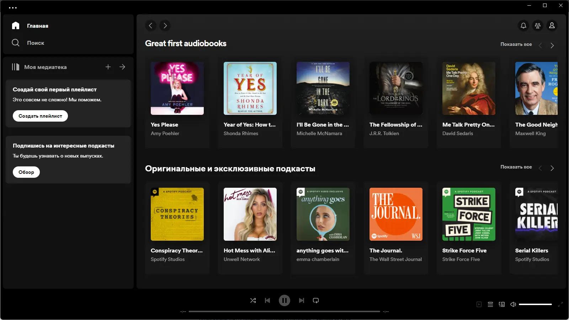Open user profile menu
This screenshot has width=569, height=320.
pyautogui.click(x=552, y=26)
